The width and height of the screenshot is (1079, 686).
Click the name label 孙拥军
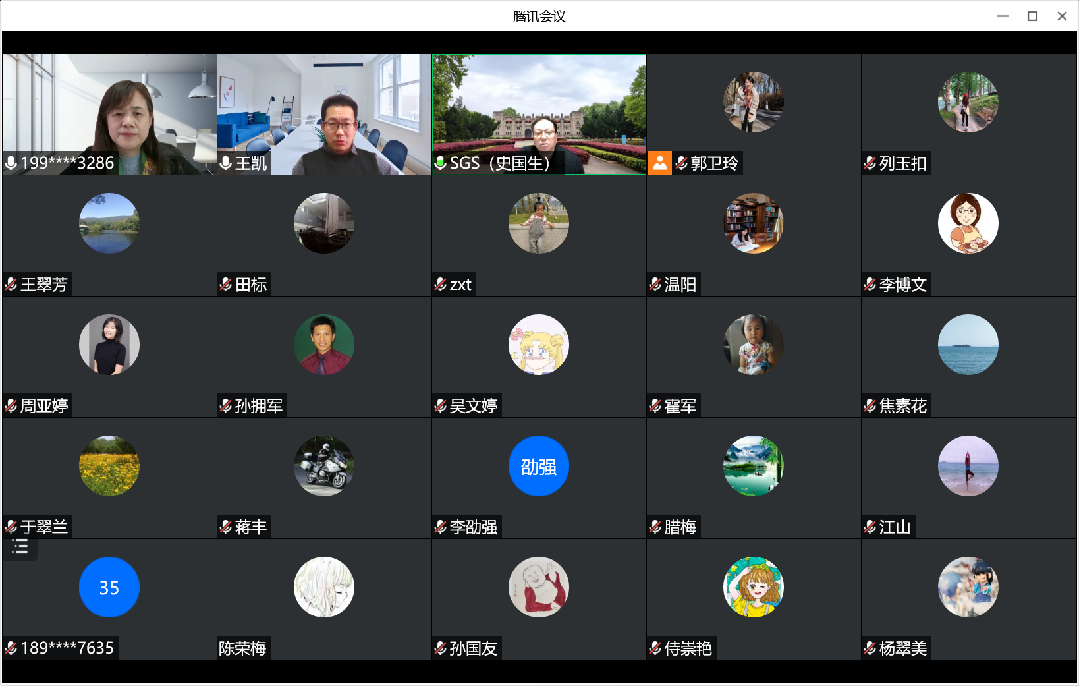click(x=259, y=406)
